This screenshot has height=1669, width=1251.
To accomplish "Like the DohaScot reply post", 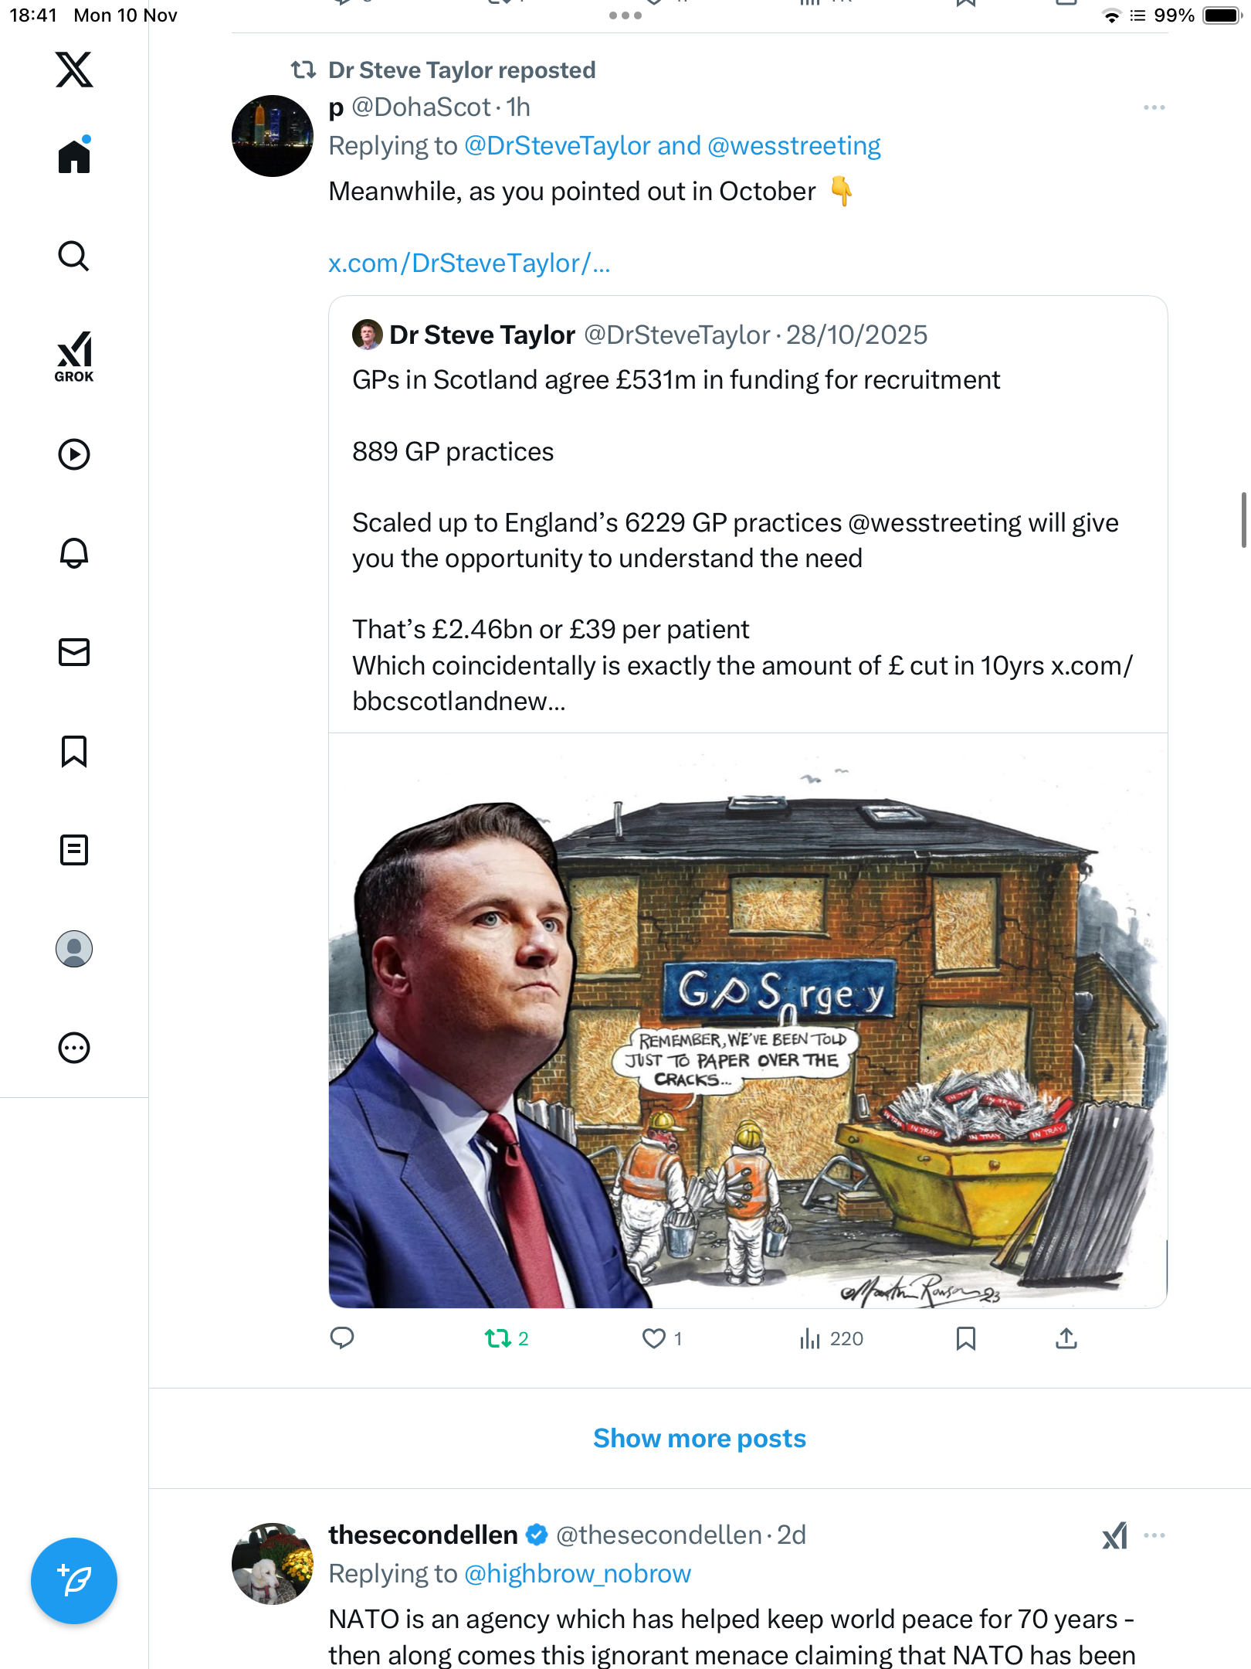I will [654, 1338].
